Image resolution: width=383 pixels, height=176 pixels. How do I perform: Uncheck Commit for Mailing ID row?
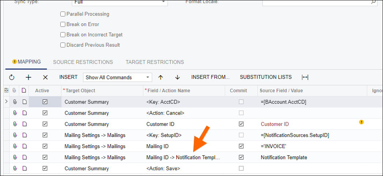pos(241,146)
